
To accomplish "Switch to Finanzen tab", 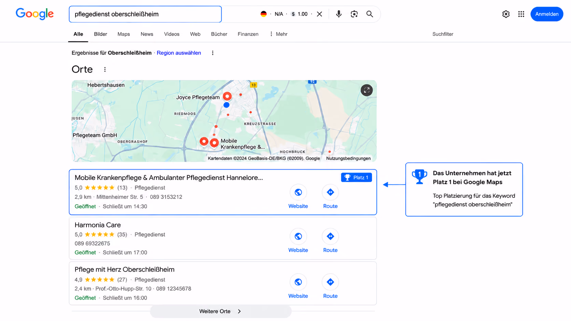I will click(x=248, y=34).
